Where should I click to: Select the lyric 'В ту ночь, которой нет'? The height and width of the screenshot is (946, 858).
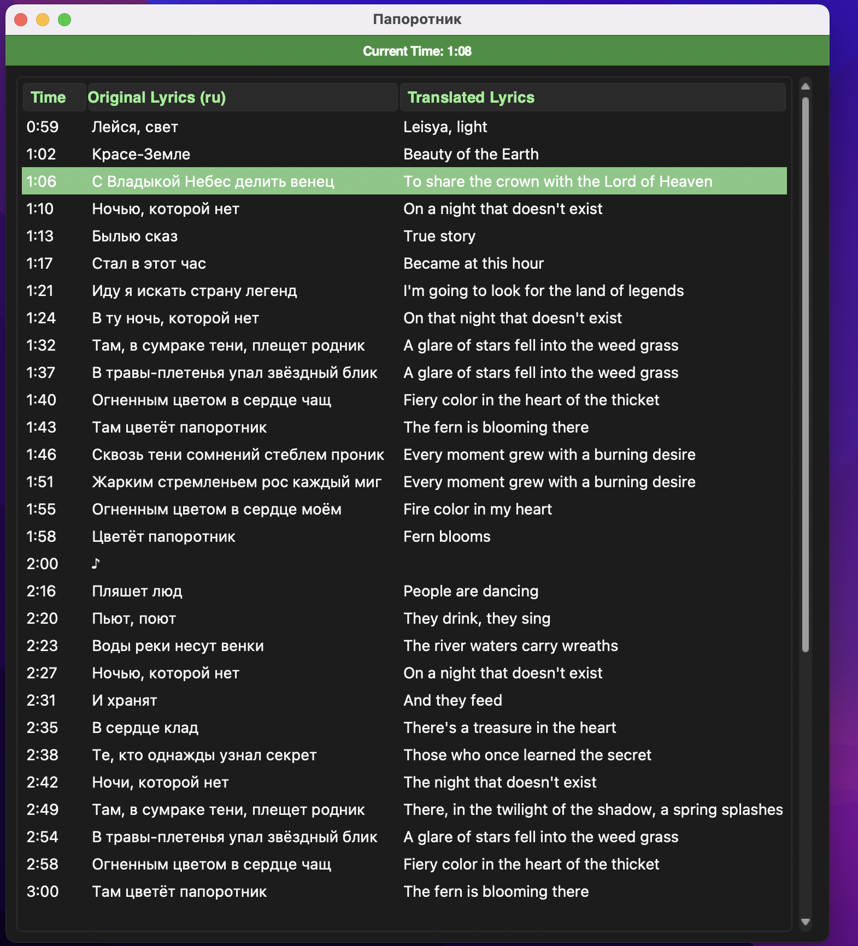click(x=175, y=318)
